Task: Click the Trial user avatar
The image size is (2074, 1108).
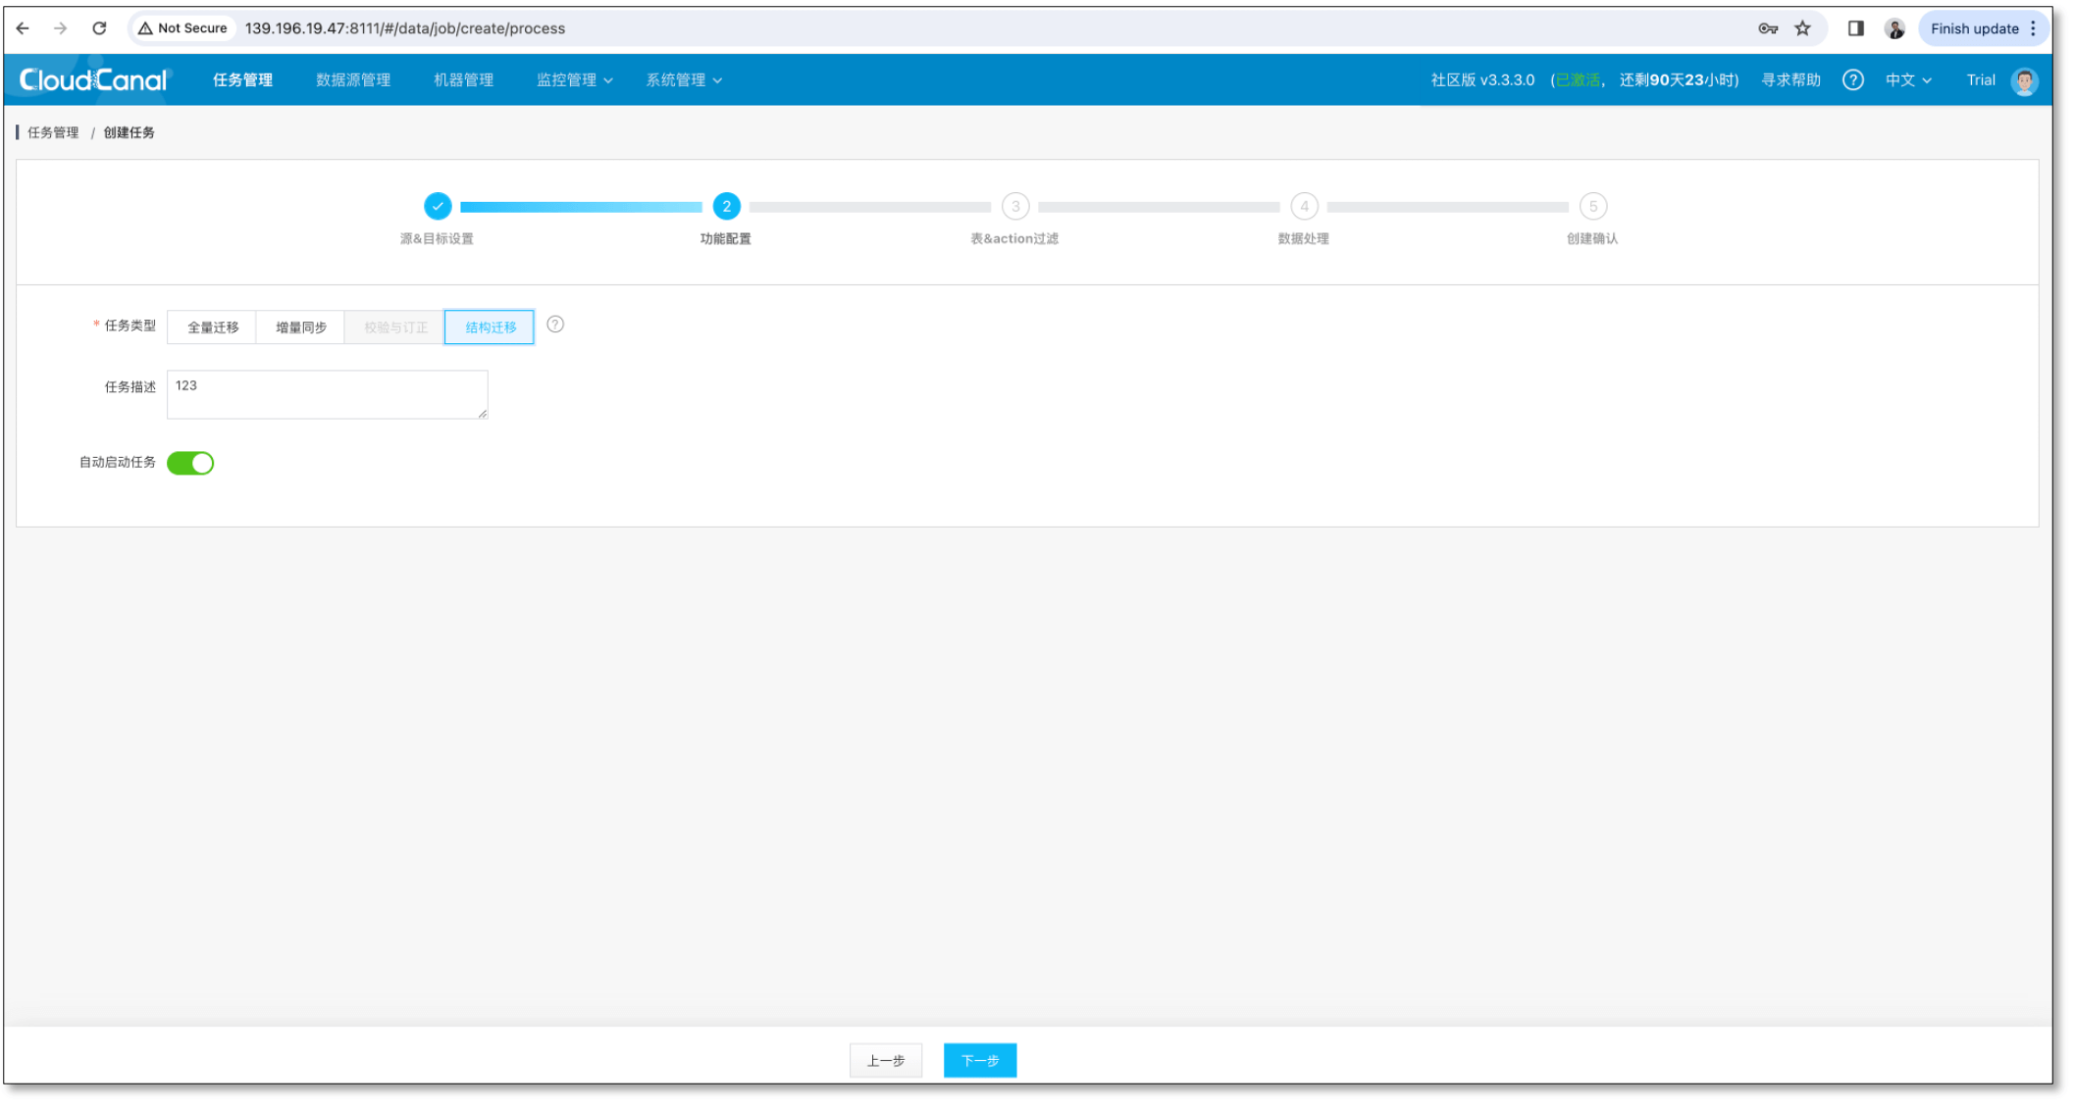Action: (x=2022, y=79)
